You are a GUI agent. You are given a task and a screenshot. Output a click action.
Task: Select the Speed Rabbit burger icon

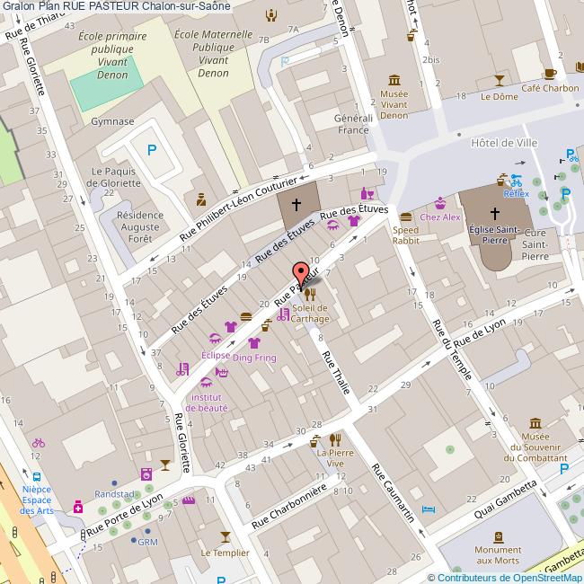click(406, 217)
